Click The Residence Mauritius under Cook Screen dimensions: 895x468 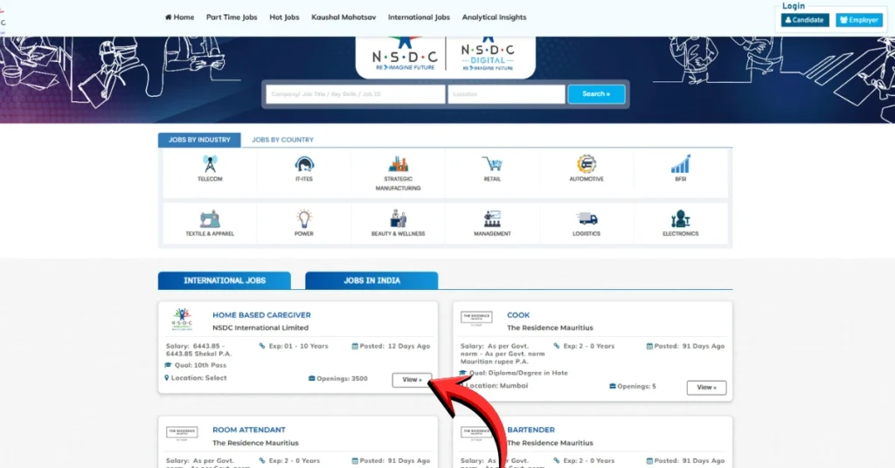tap(550, 327)
